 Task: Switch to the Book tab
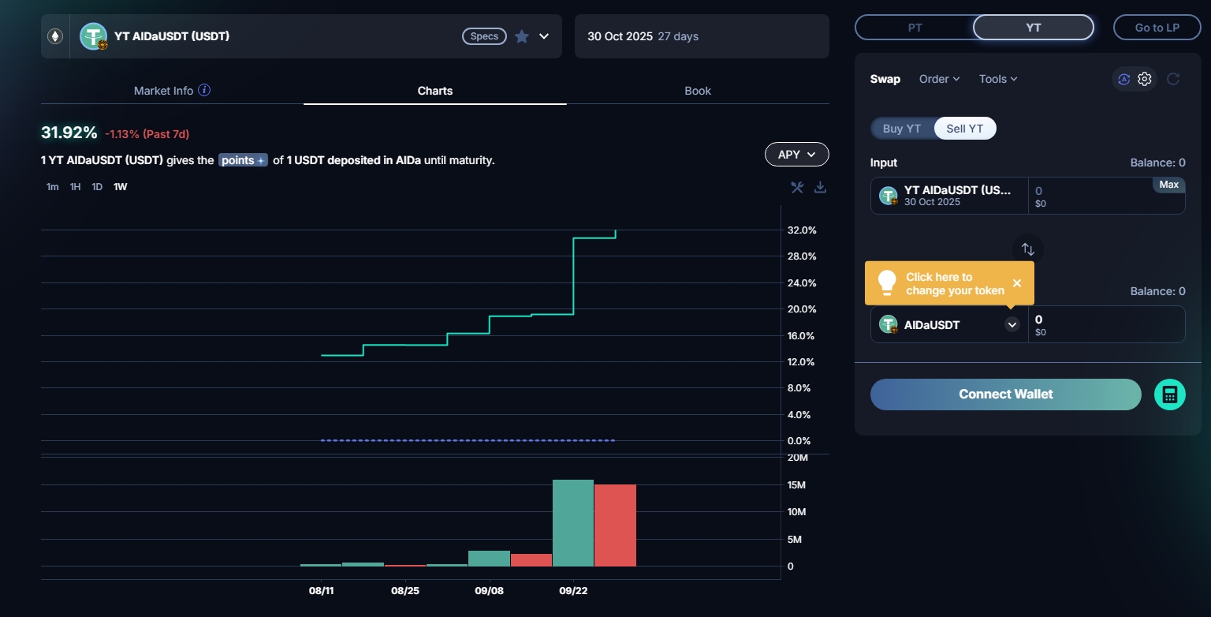coord(697,91)
